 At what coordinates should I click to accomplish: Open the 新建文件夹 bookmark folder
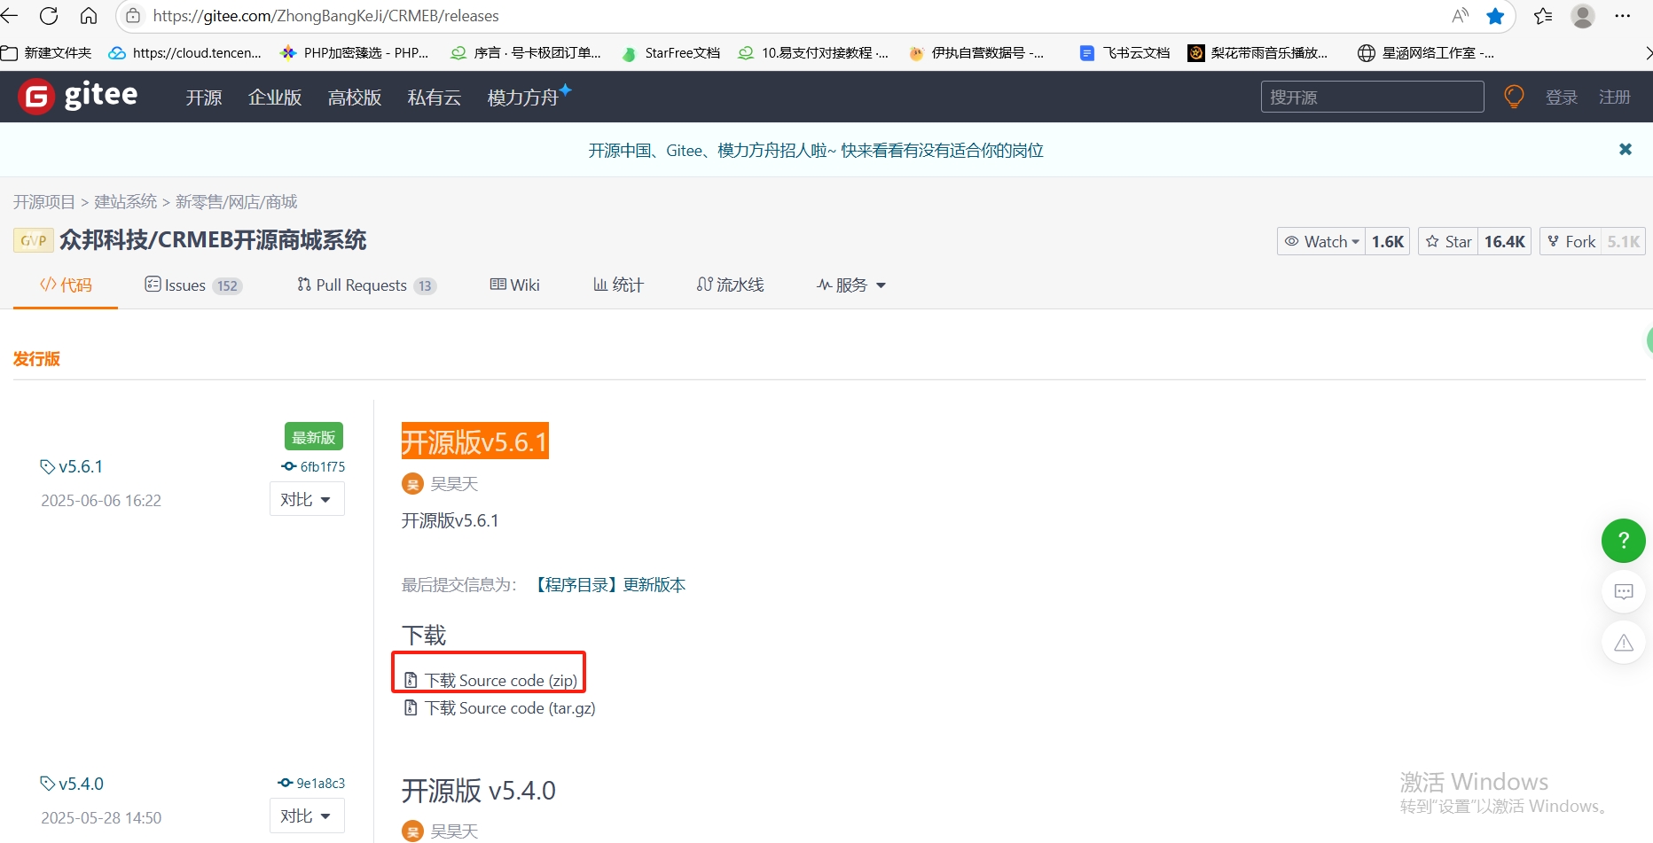point(46,53)
